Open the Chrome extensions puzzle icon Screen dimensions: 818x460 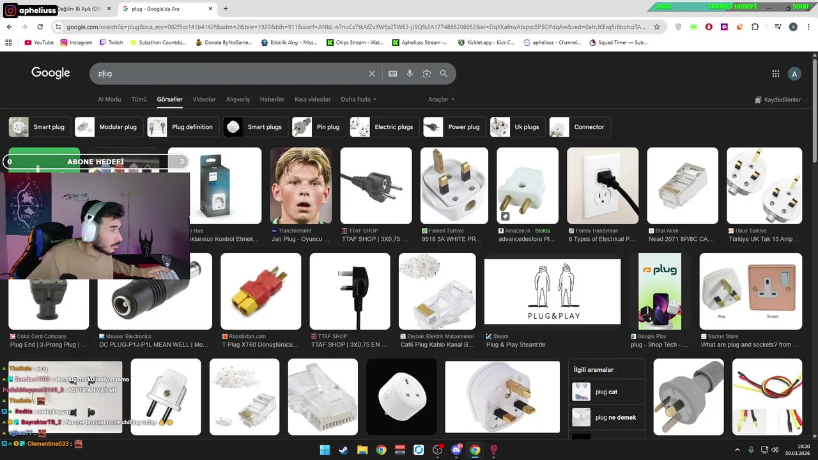(x=755, y=27)
